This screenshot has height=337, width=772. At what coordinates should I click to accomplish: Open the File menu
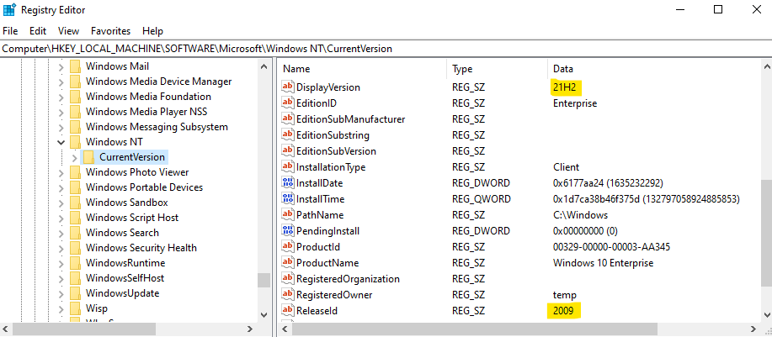pos(10,31)
